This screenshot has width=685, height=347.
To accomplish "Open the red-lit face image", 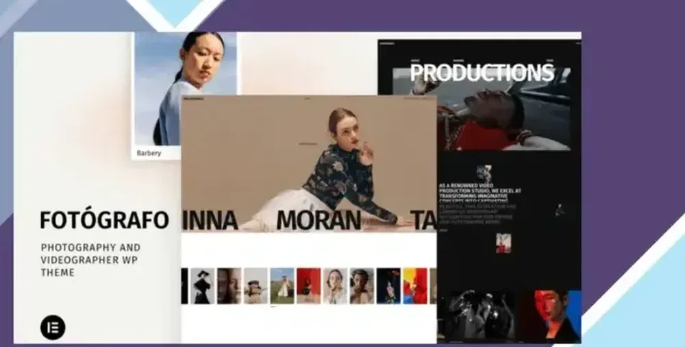I will 550,316.
